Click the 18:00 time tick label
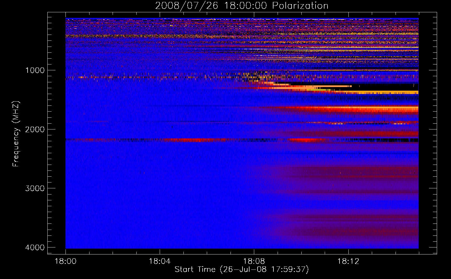This screenshot has width=451, height=279. [66, 261]
